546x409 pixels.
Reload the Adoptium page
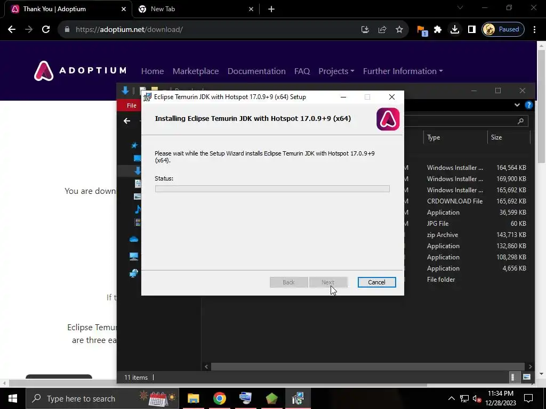pos(46,29)
